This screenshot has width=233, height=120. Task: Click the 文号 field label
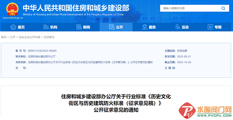pos(21,68)
